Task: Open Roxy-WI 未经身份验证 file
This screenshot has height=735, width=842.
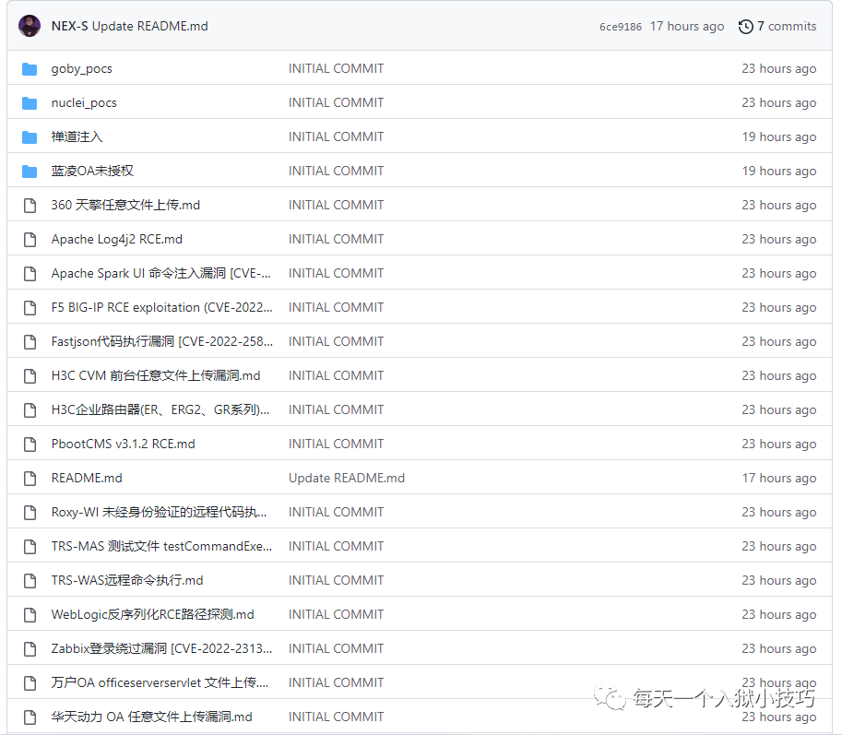Action: 159,512
